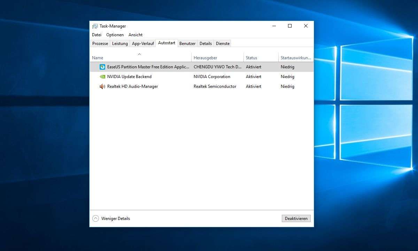This screenshot has height=251, width=418.
Task: Sort by the Herausgeber column header
Action: (x=205, y=58)
